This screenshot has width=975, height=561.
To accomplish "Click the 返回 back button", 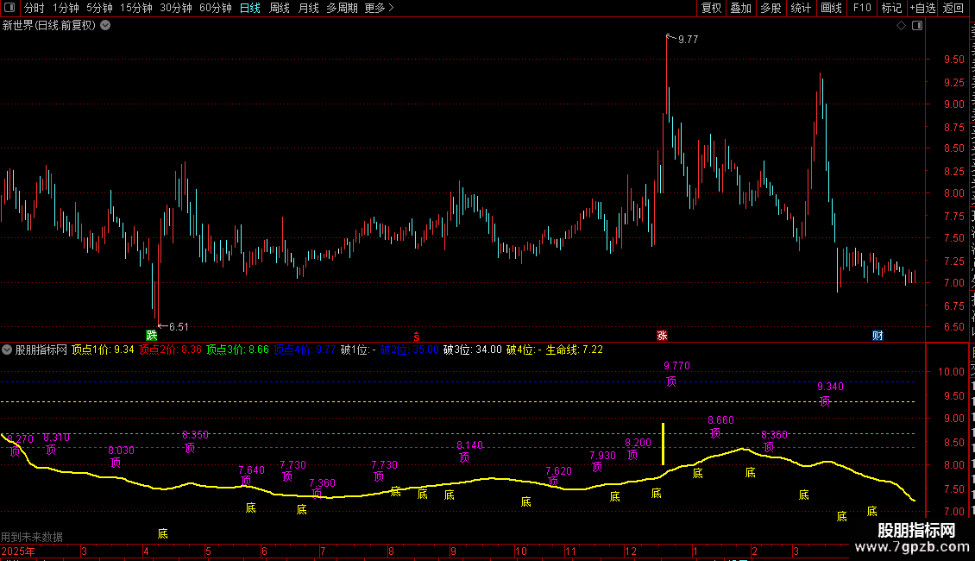I will pyautogui.click(x=953, y=8).
